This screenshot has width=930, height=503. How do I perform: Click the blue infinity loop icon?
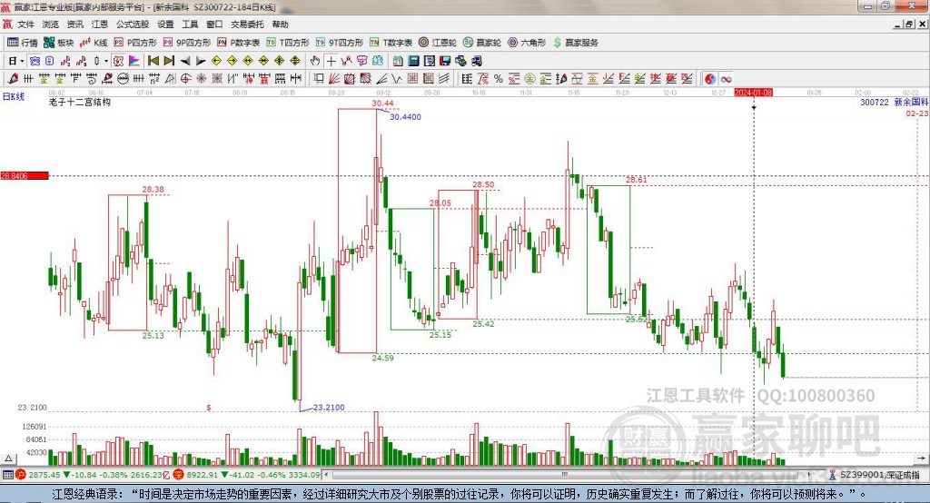tap(726, 78)
